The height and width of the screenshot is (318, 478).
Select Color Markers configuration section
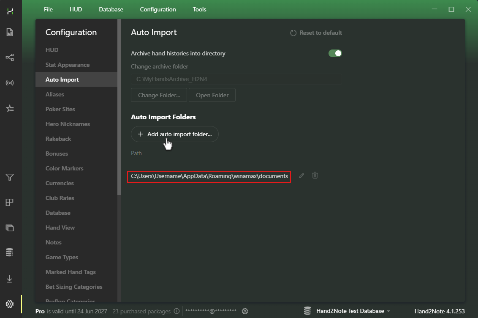(x=76, y=168)
